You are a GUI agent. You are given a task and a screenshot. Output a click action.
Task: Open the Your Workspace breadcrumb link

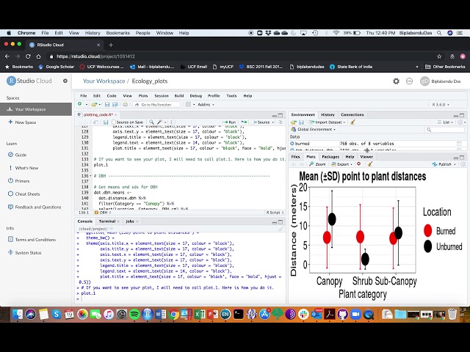104,81
